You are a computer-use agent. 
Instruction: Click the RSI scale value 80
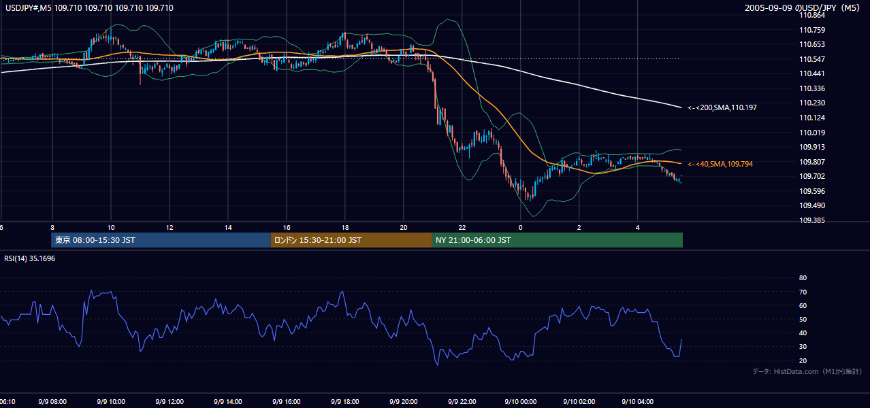[x=803, y=278]
